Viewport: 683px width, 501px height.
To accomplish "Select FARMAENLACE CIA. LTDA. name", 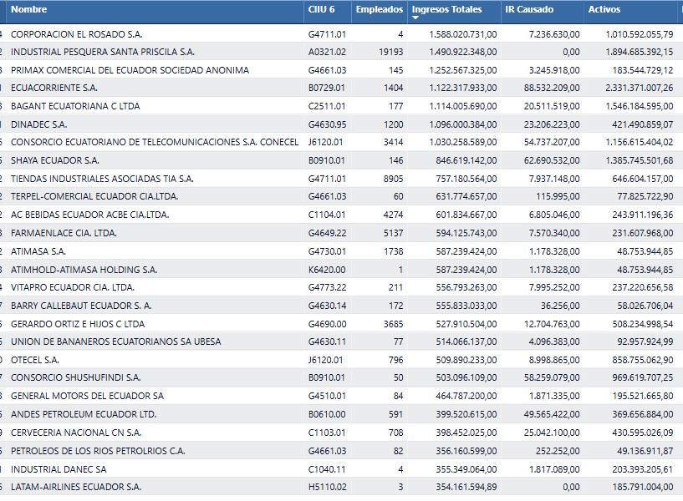I will (x=64, y=233).
